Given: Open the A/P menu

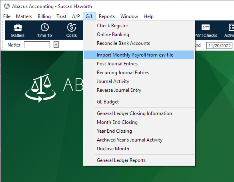Looking at the screenshot, I should pyautogui.click(x=76, y=16).
